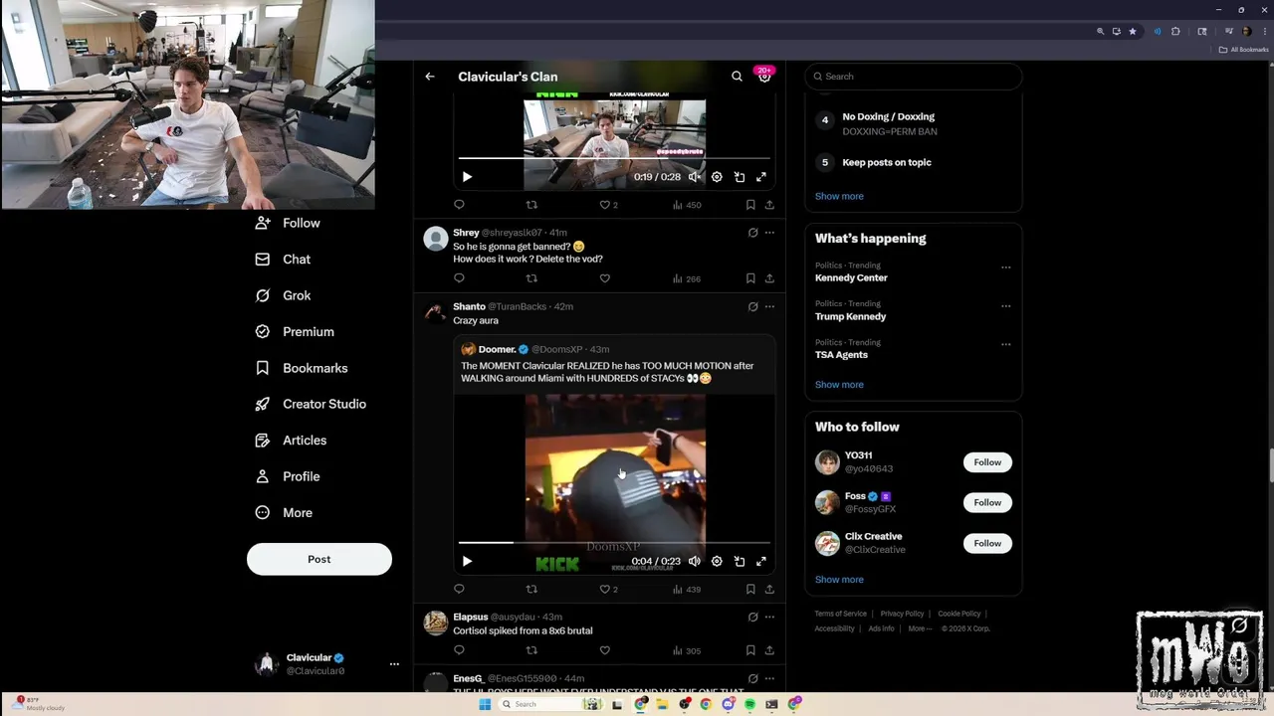This screenshot has width=1274, height=716.
Task: Open the community icon with 20+ badge
Action: pos(764,76)
